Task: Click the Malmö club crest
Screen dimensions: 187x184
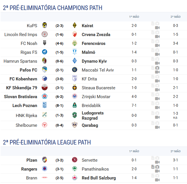Action: pos(75,52)
